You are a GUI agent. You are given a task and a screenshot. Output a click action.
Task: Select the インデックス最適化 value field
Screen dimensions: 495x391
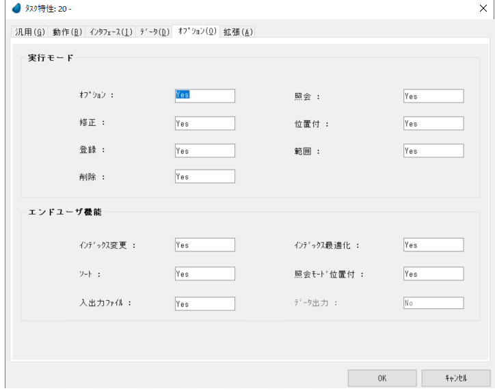click(x=433, y=245)
